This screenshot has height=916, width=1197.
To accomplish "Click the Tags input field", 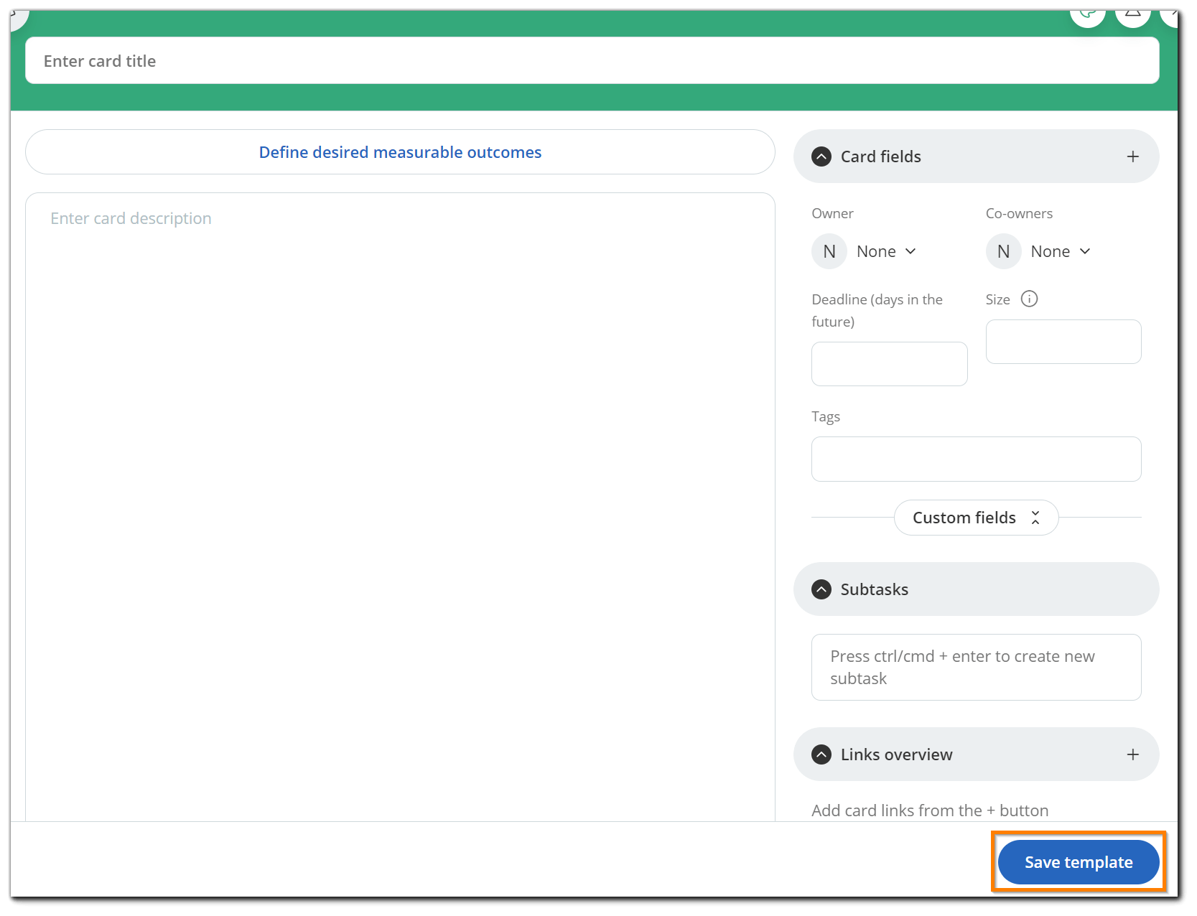I will click(975, 459).
